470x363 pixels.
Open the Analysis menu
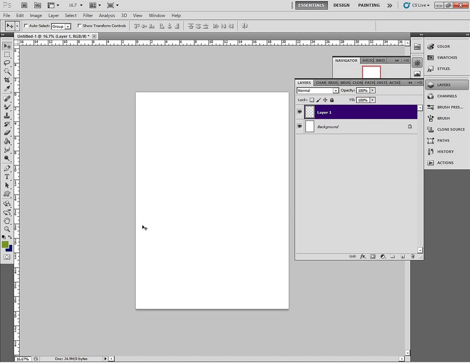click(107, 16)
